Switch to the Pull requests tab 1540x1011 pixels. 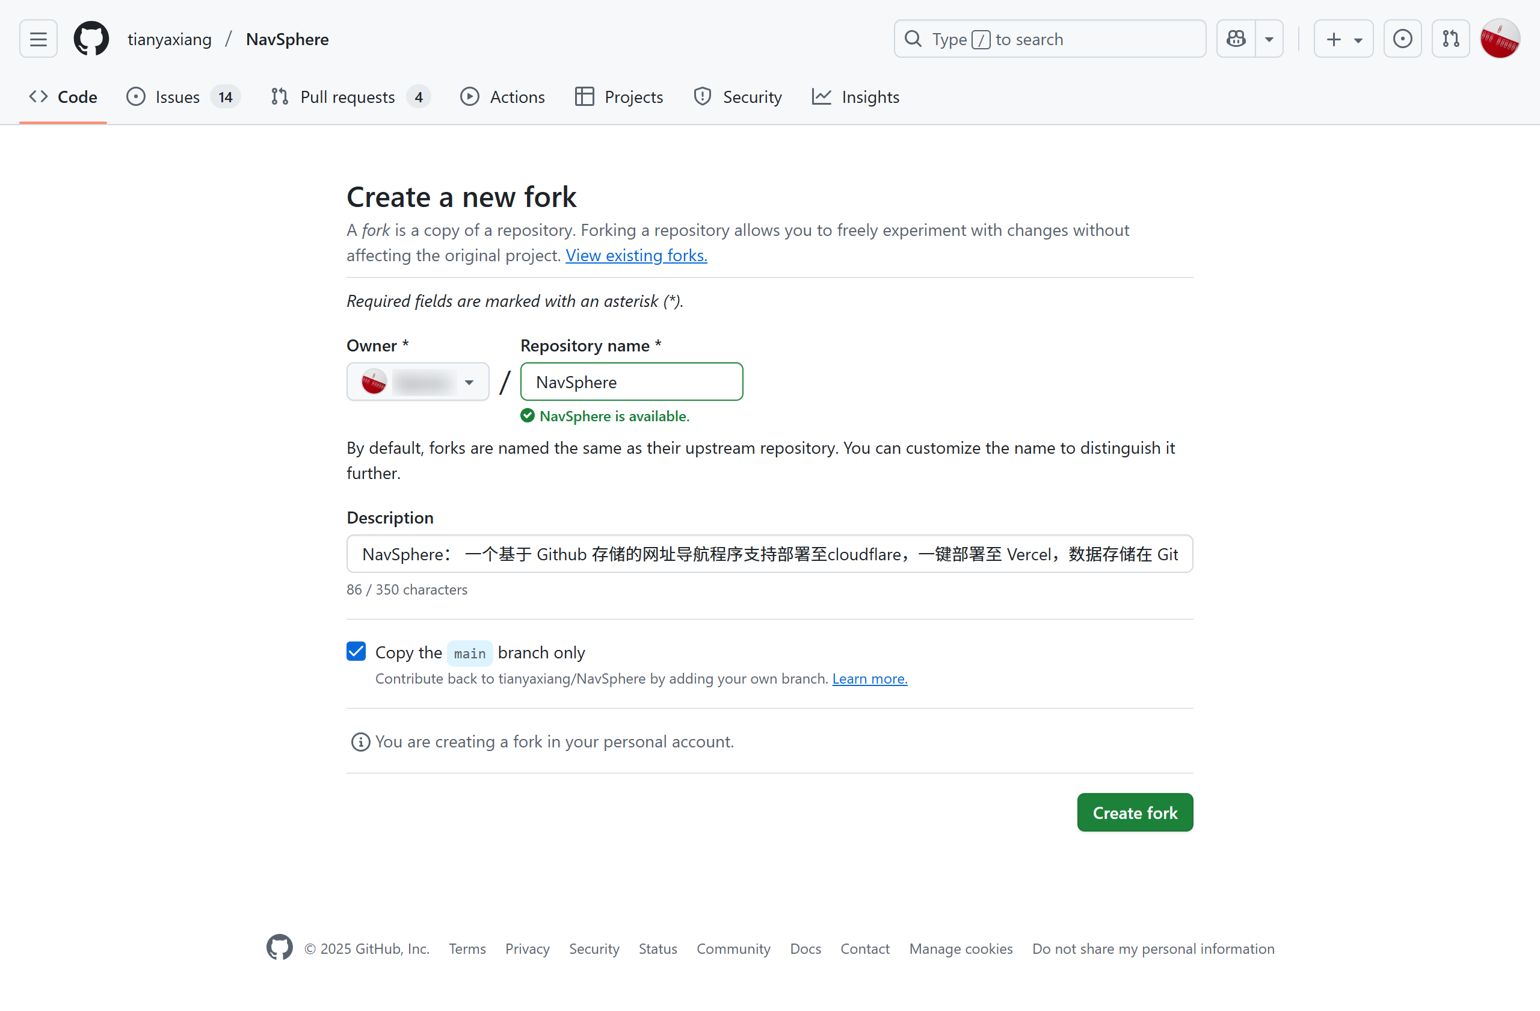point(350,97)
